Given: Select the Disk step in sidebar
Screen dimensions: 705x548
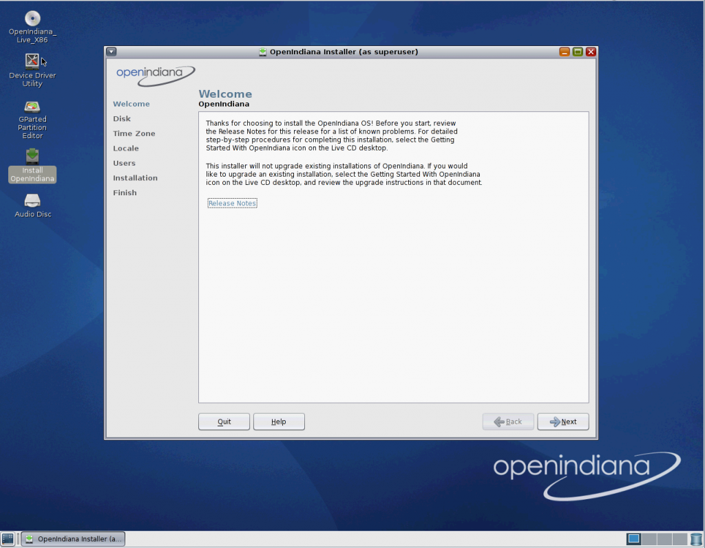Looking at the screenshot, I should [x=122, y=118].
